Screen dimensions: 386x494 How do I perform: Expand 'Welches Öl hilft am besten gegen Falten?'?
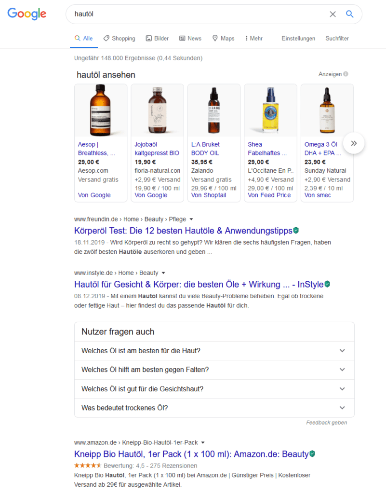[x=214, y=370]
